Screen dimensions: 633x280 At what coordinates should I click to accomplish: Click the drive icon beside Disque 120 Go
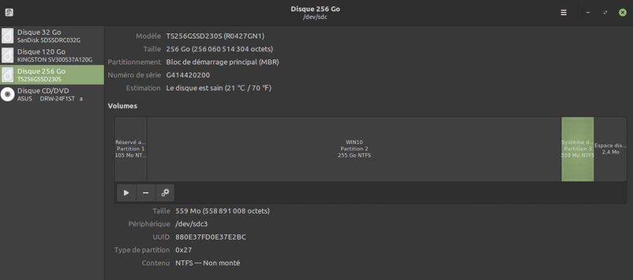pyautogui.click(x=8, y=56)
